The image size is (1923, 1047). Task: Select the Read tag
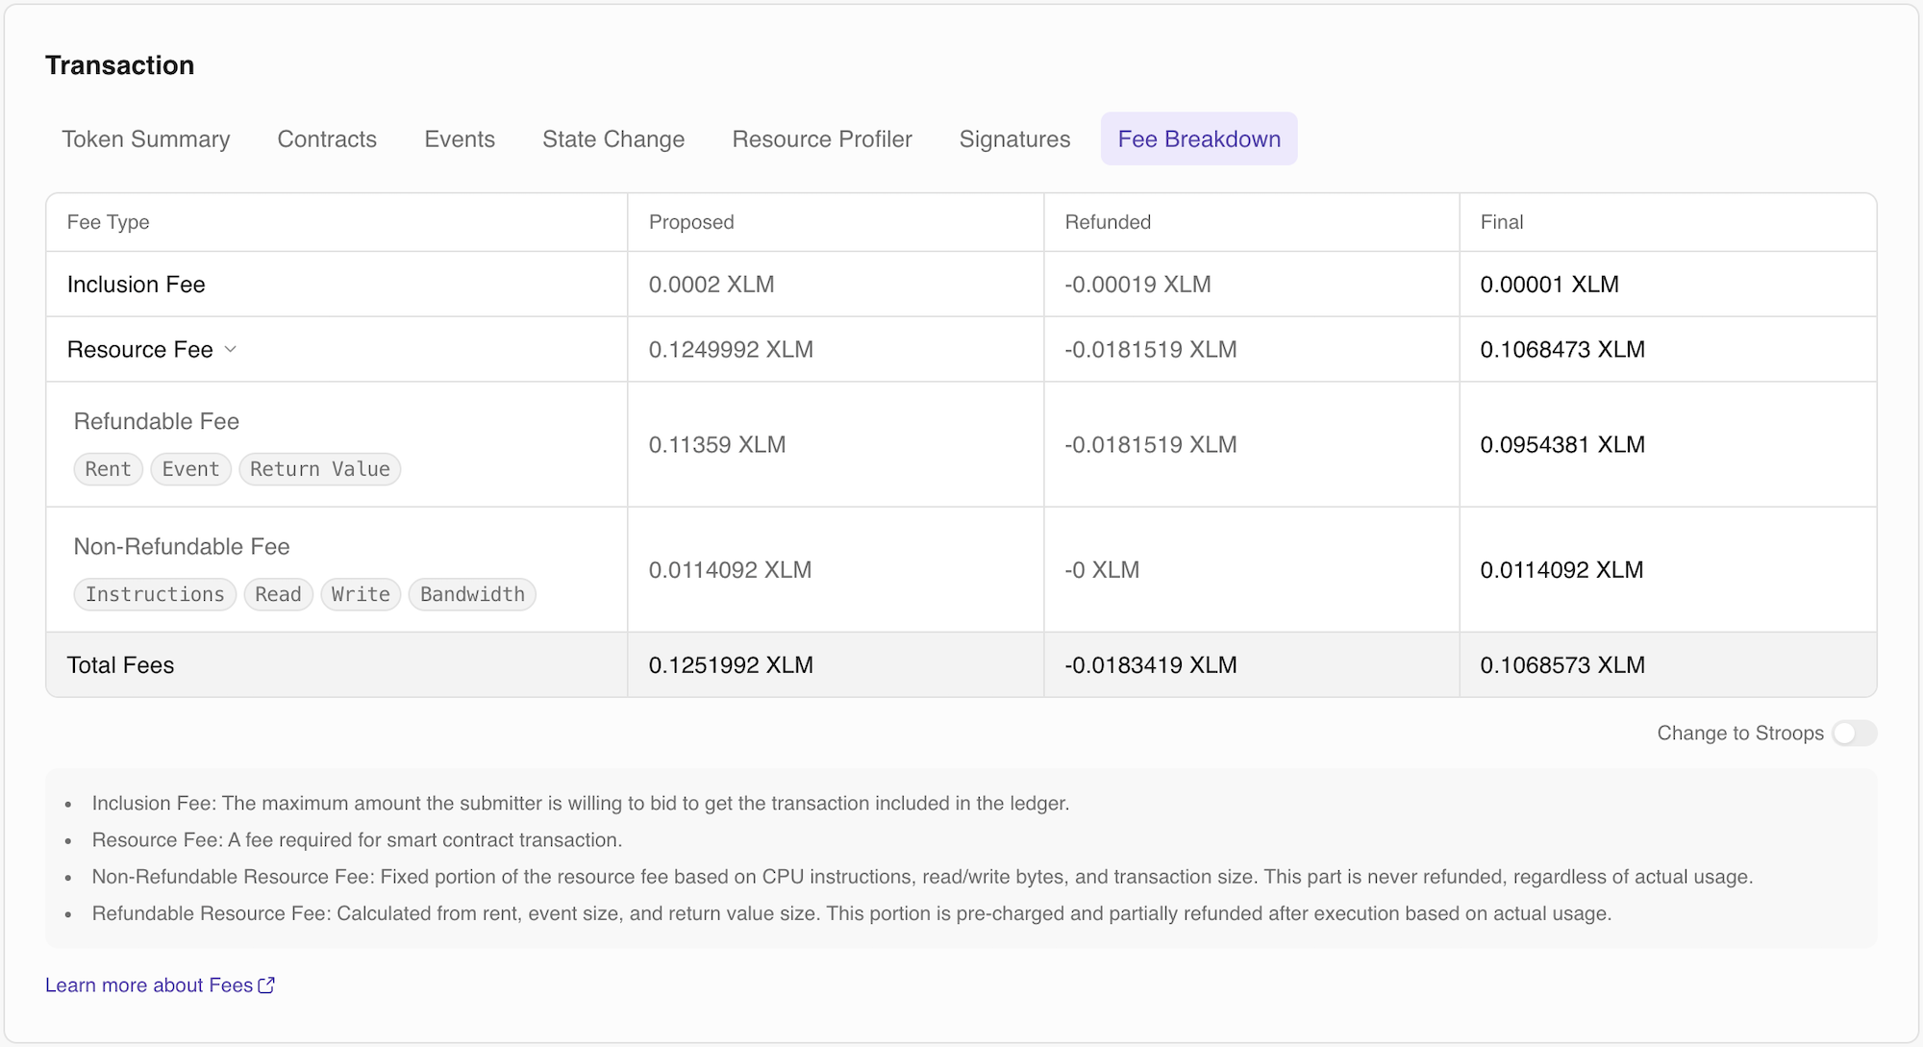(278, 594)
